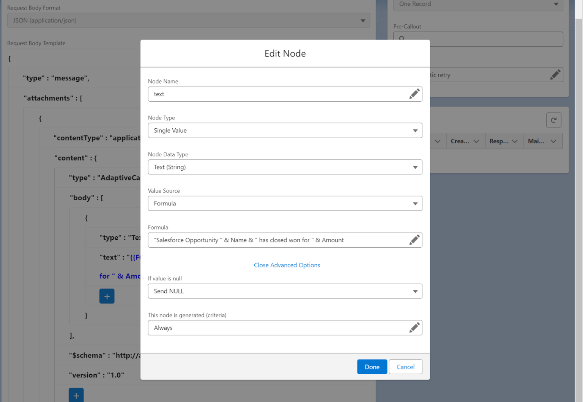Click the pencil icon next to Node Name

(x=414, y=94)
